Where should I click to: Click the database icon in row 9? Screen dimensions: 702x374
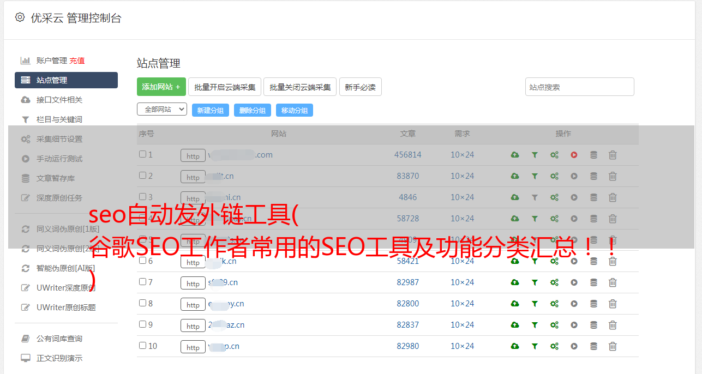[593, 325]
